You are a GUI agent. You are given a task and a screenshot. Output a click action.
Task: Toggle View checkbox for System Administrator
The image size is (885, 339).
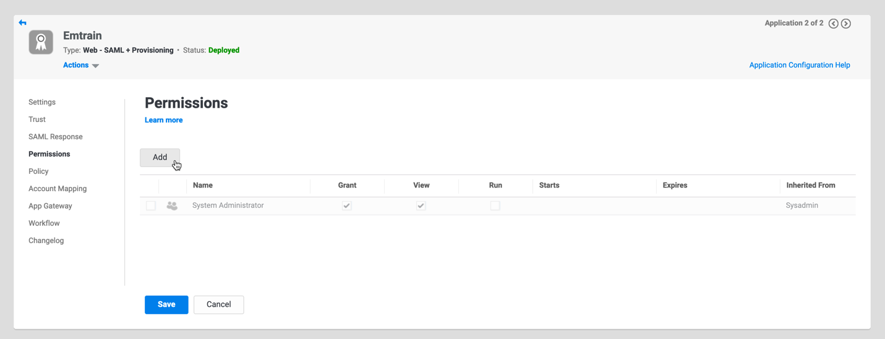click(x=421, y=206)
